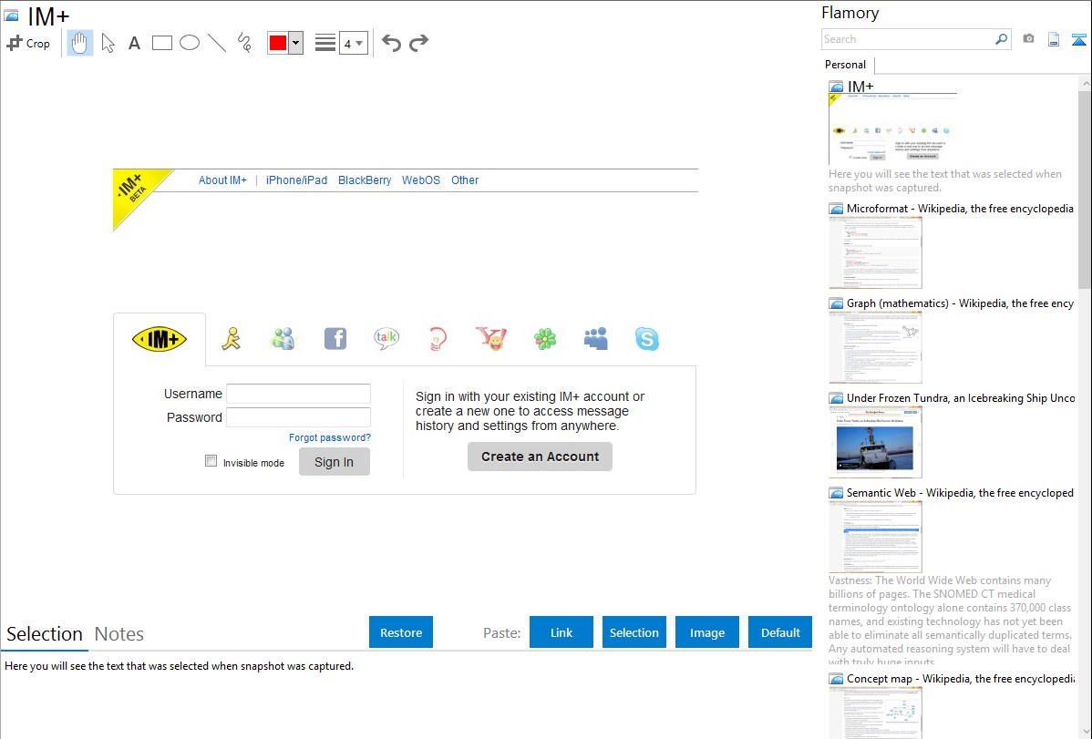The image size is (1092, 739).
Task: Open the iPhone/iPad link
Action: (296, 180)
